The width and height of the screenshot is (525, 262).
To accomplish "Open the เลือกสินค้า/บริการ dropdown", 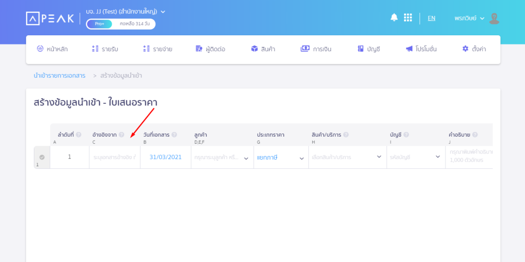I will point(347,158).
